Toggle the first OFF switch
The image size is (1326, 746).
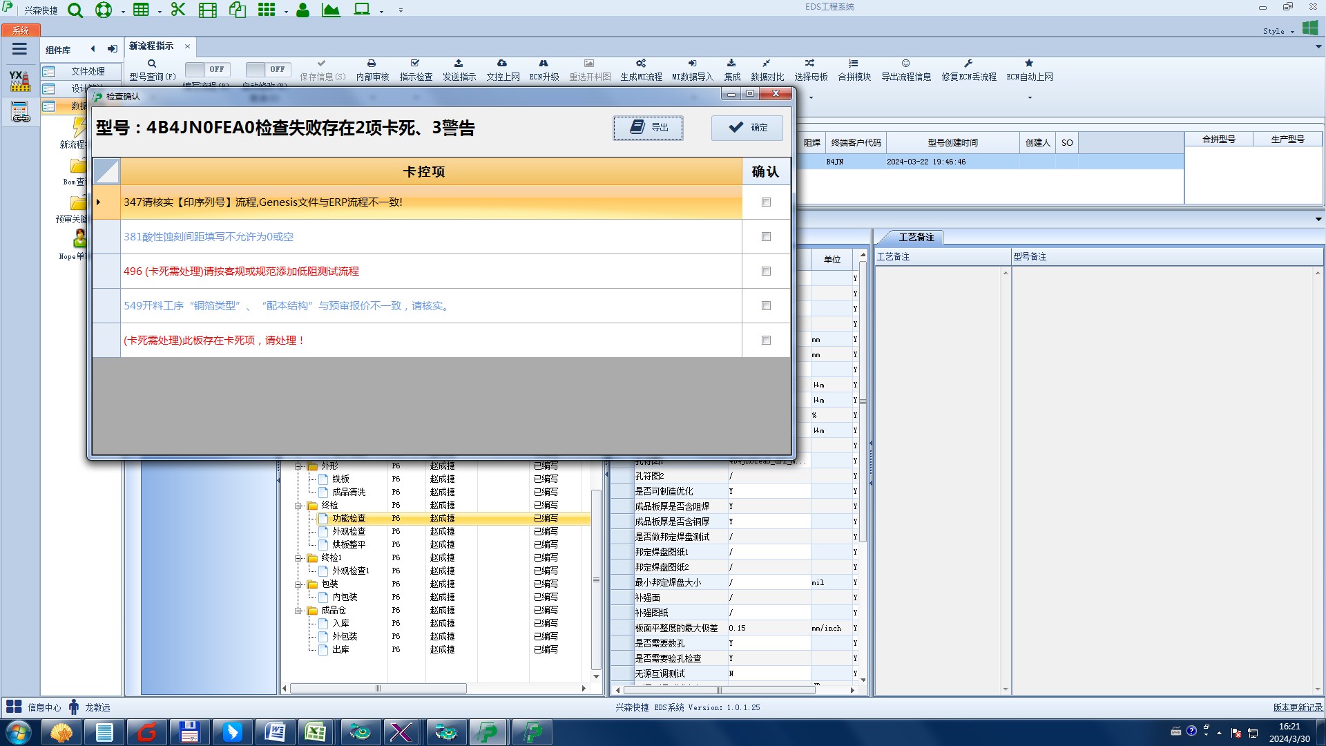[x=207, y=69]
